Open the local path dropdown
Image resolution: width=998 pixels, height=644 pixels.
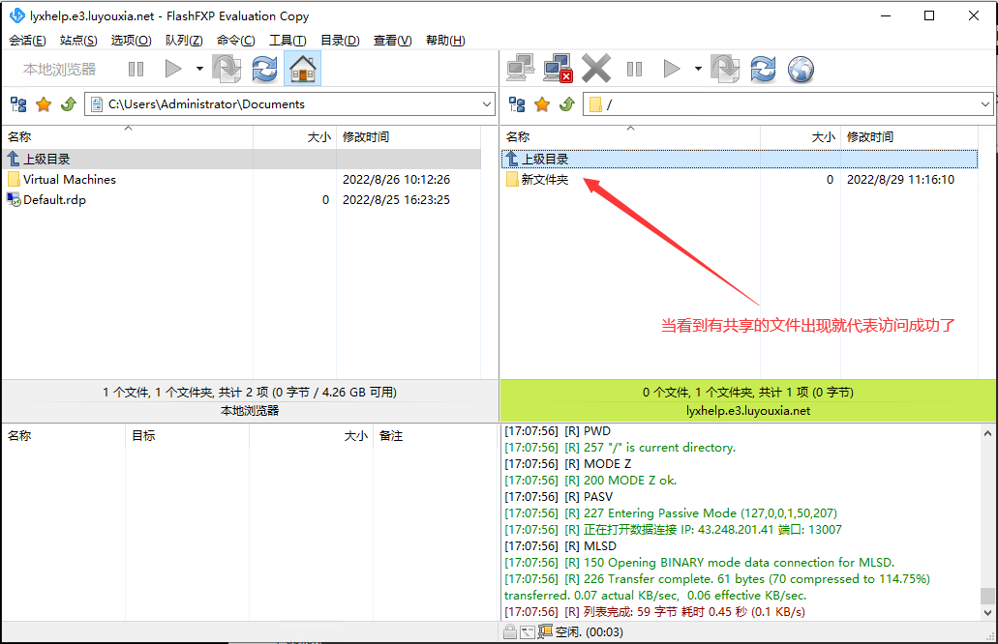[489, 103]
